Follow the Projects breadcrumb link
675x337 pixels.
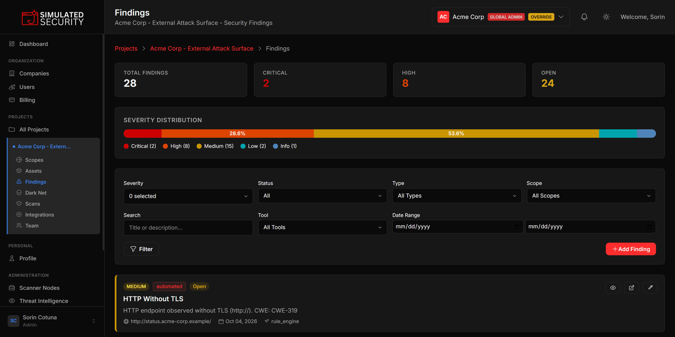pyautogui.click(x=126, y=49)
